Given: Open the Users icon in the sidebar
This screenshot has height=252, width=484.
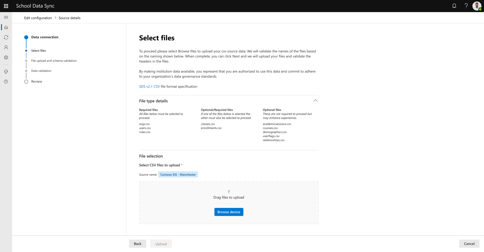Looking at the screenshot, I should click(6, 47).
